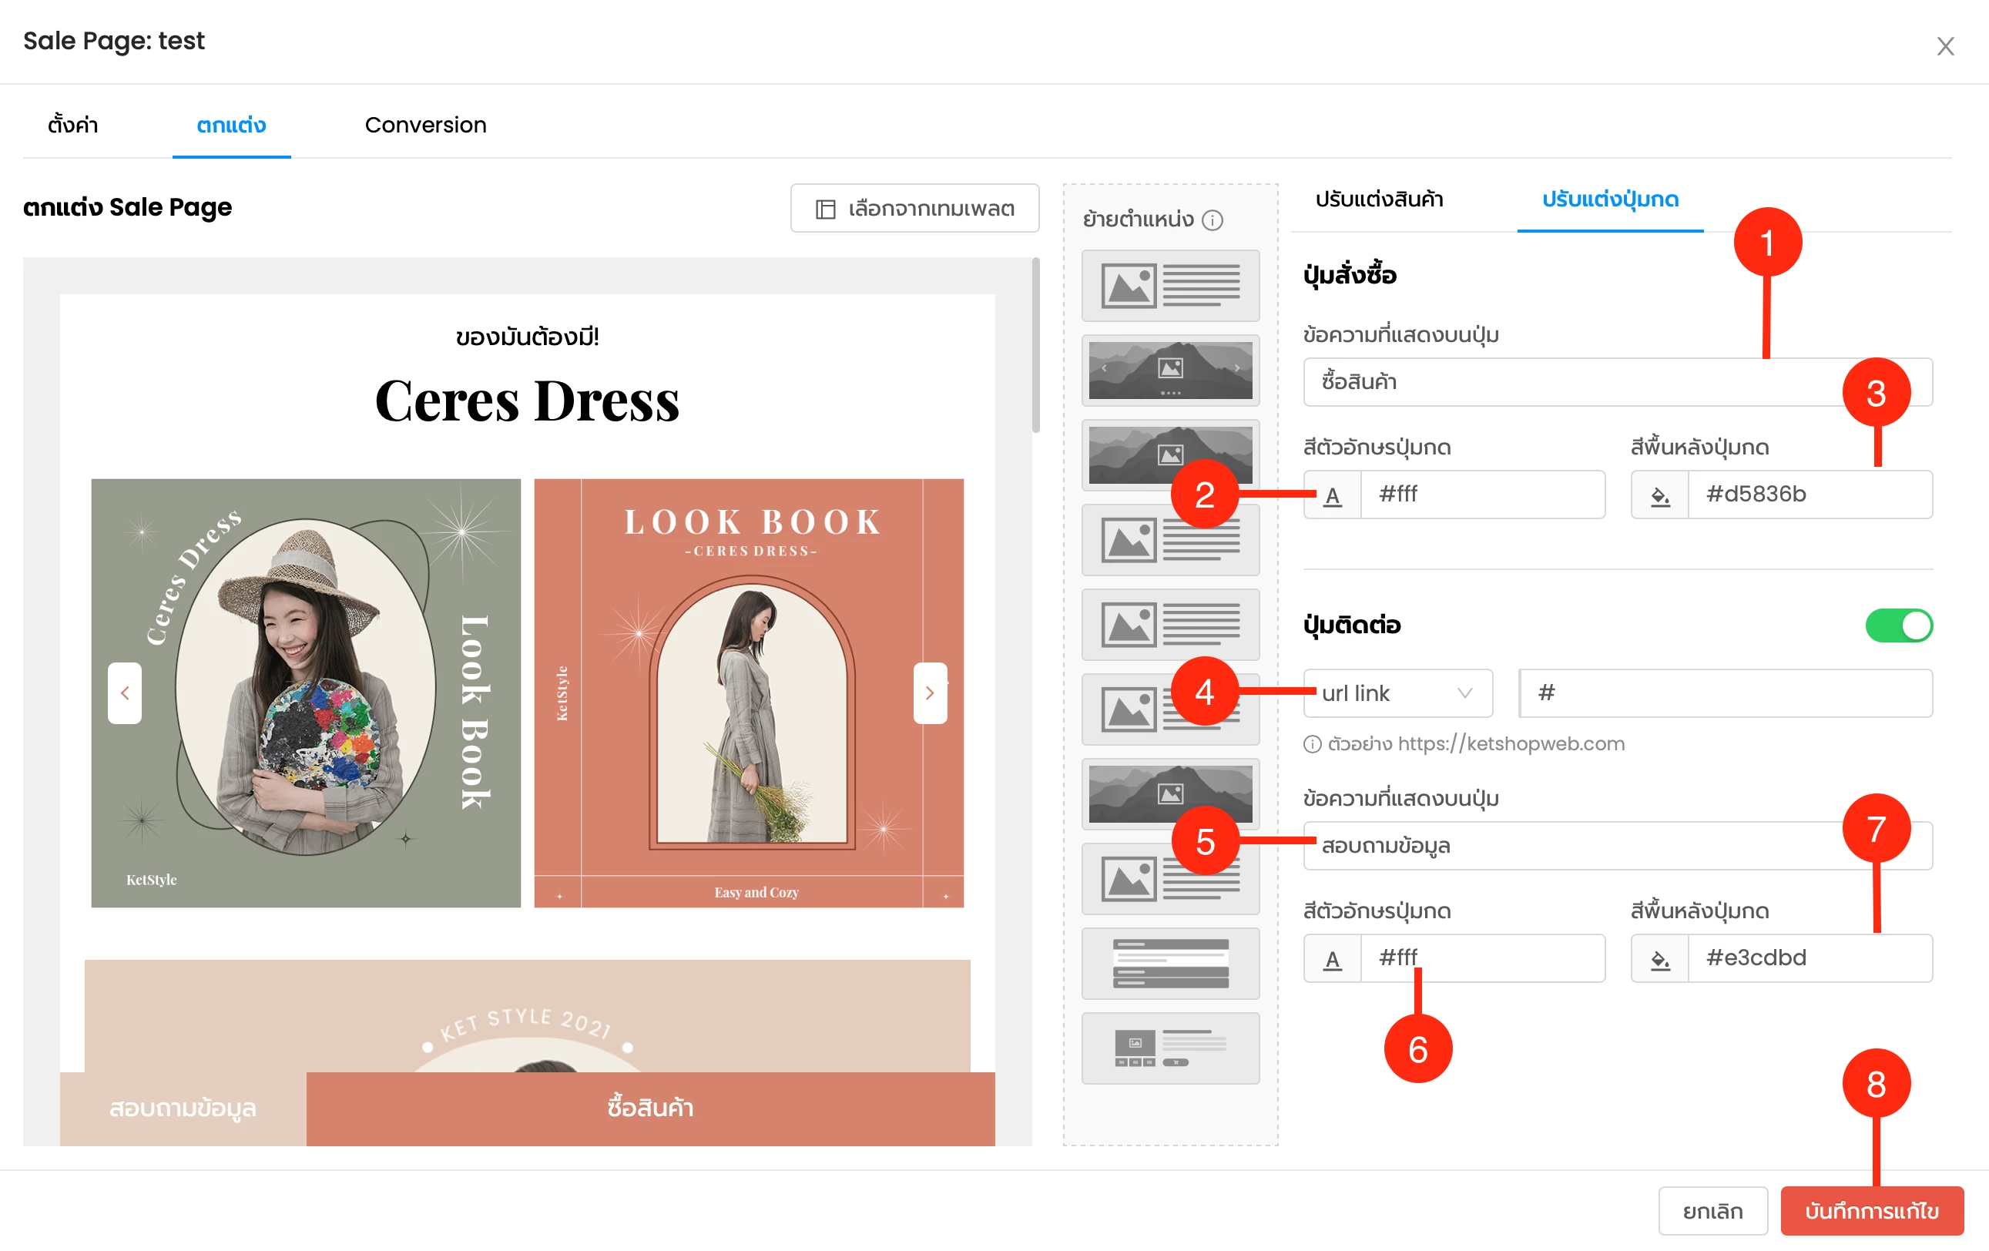Viewport: 1989px width, 1251px height.
Task: Switch to the ปรับแต่งสินค้า tab
Action: (x=1380, y=199)
